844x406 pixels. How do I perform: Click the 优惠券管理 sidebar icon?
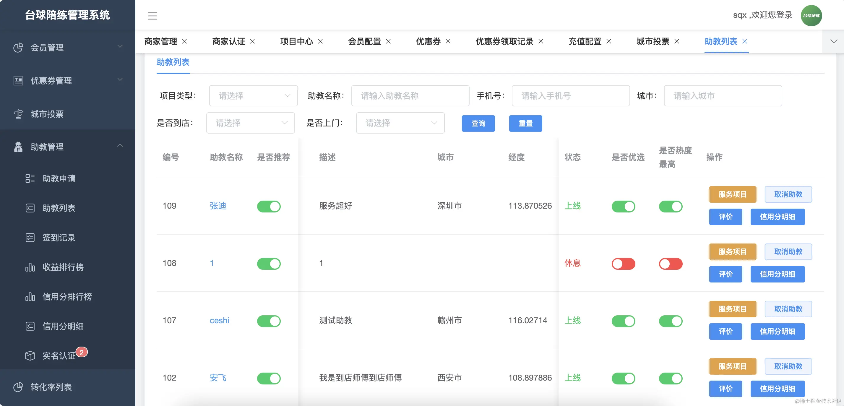[18, 81]
